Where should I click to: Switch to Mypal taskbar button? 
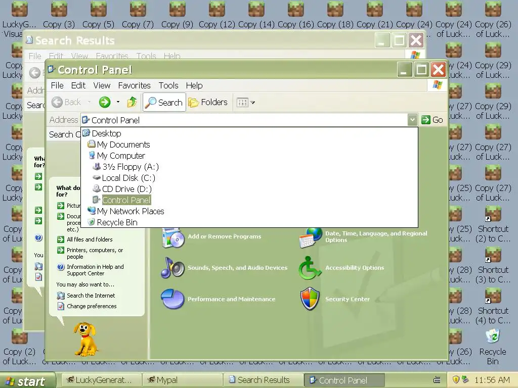[x=182, y=380]
